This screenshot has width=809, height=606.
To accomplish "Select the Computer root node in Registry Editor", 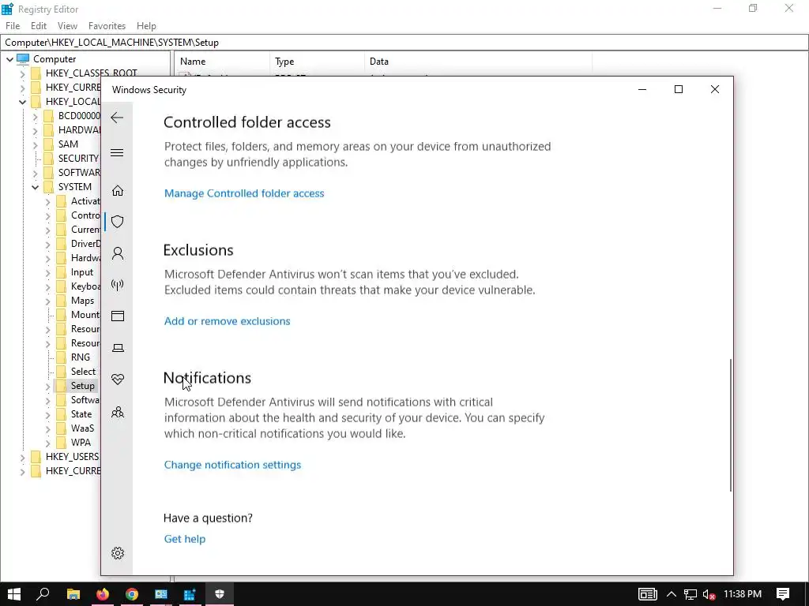I will [55, 58].
